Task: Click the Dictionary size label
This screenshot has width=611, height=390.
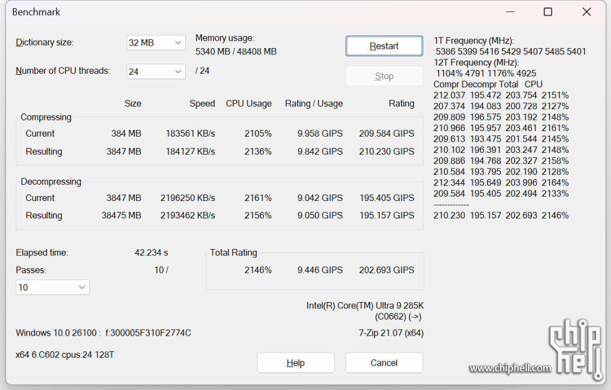Action: (44, 42)
